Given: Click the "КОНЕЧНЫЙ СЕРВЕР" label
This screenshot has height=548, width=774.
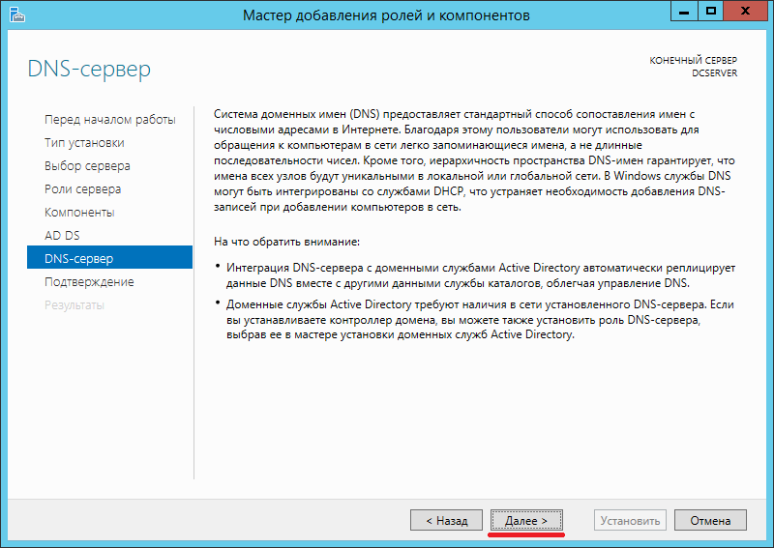Looking at the screenshot, I should point(693,60).
